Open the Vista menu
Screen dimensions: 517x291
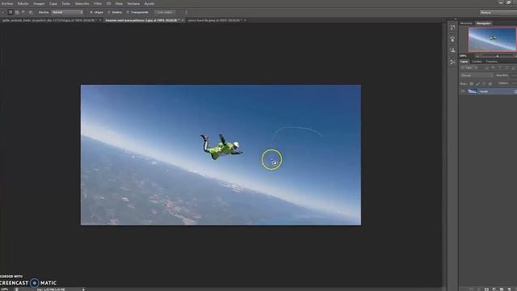pos(119,3)
